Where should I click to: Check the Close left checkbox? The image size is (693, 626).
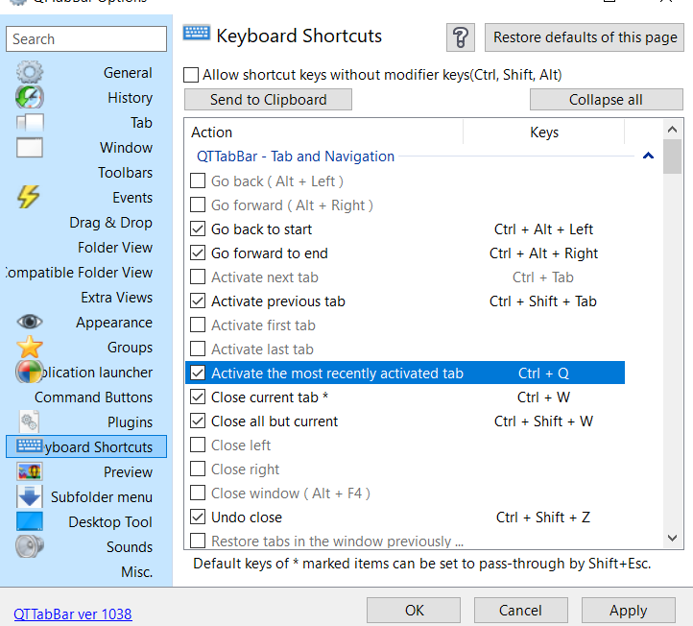(198, 445)
